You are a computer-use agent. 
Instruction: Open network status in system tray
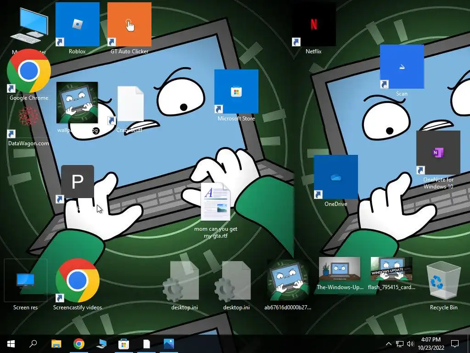(400, 344)
